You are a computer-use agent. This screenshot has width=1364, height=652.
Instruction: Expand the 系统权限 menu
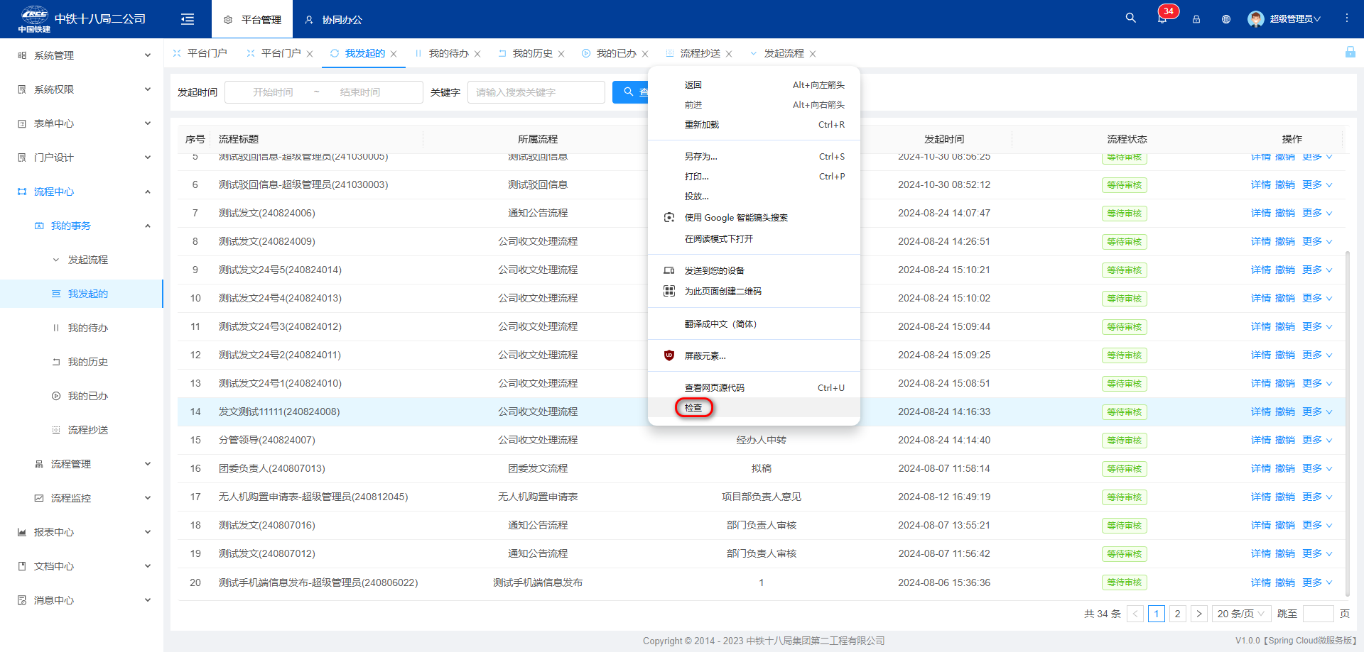[x=148, y=89]
